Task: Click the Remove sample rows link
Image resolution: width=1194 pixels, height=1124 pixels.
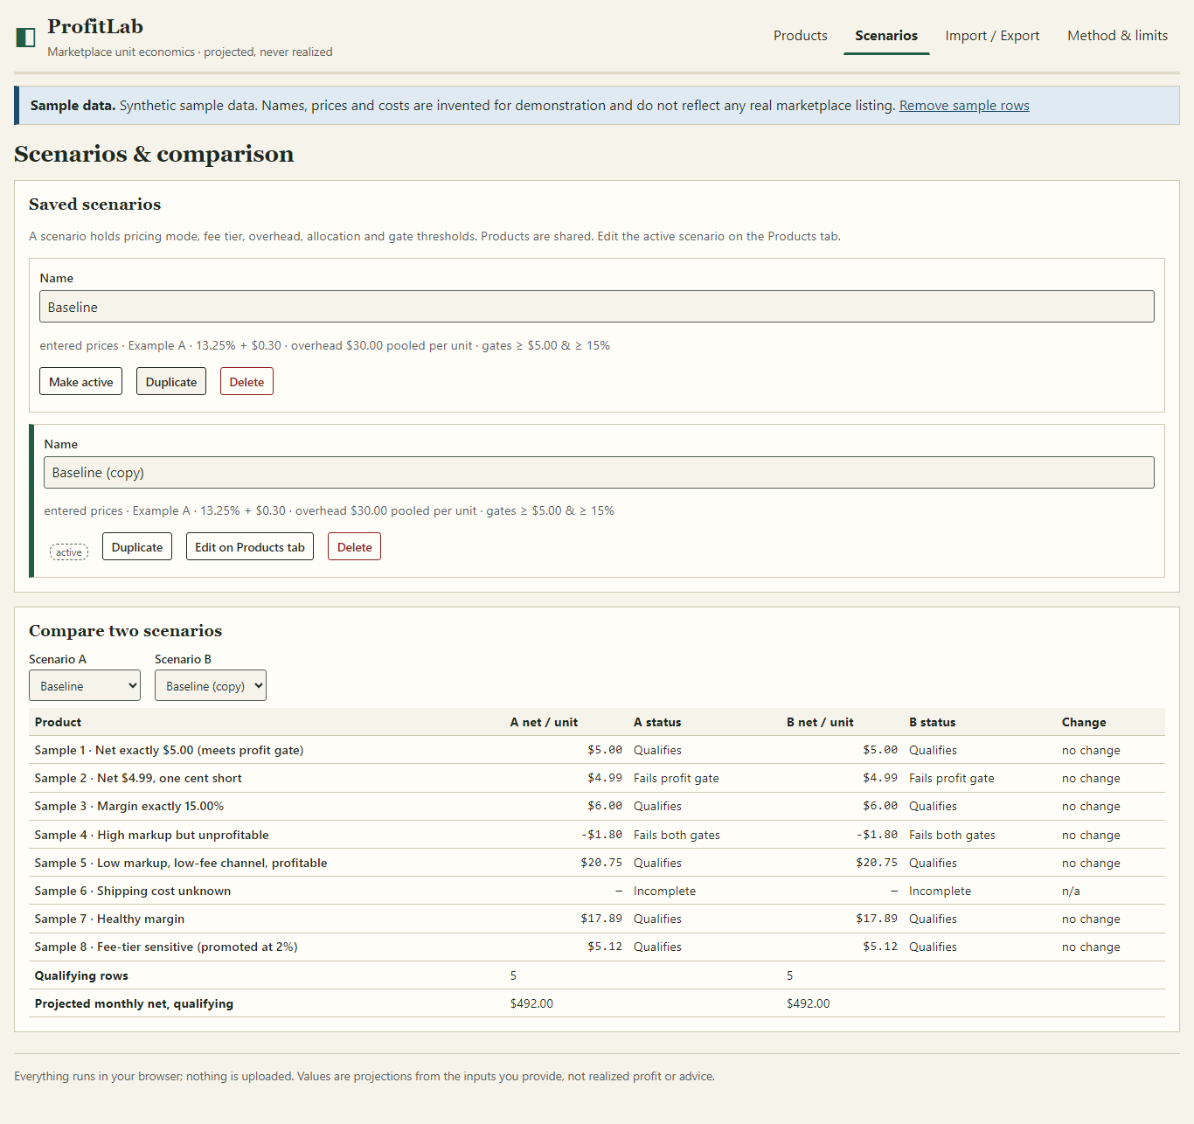Action: [x=964, y=106]
